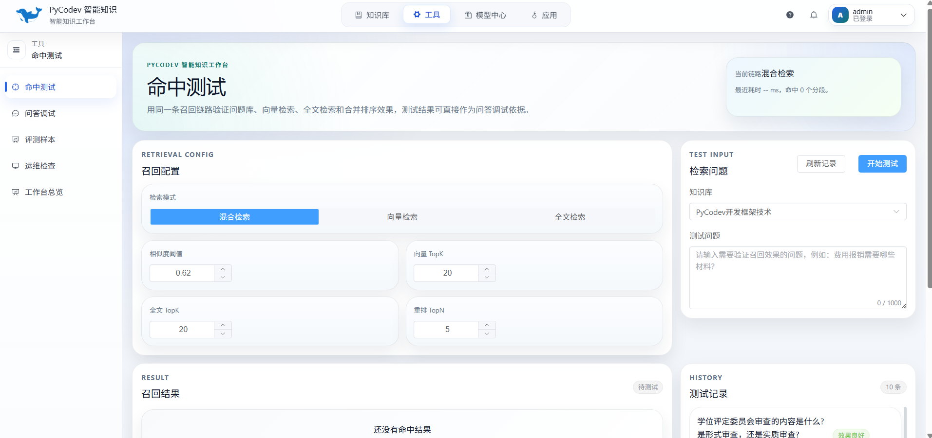Click the 10 条 history count badge
Screen dimensions: 932x438
point(893,387)
